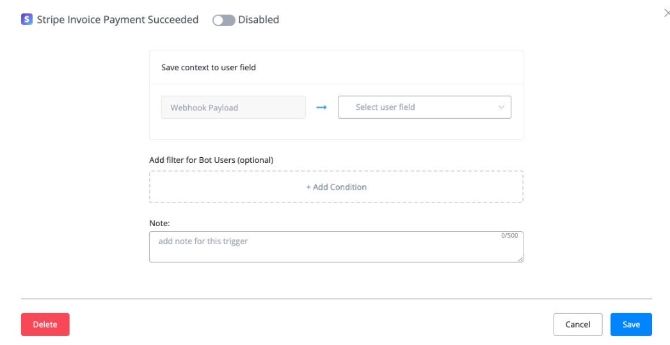This screenshot has height=345, width=670.
Task: Click the horizontal divider above the footer buttons
Action: point(336,298)
